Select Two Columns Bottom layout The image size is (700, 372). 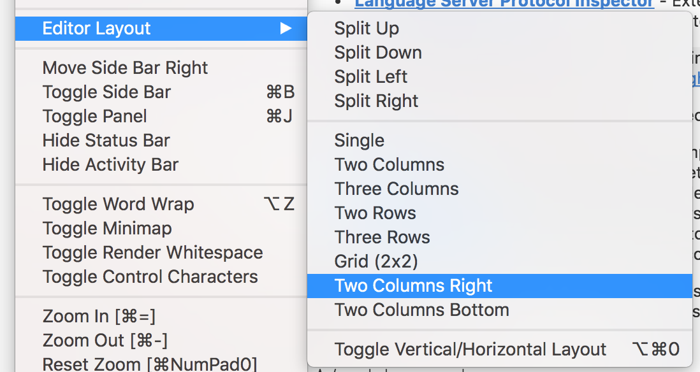pos(421,310)
